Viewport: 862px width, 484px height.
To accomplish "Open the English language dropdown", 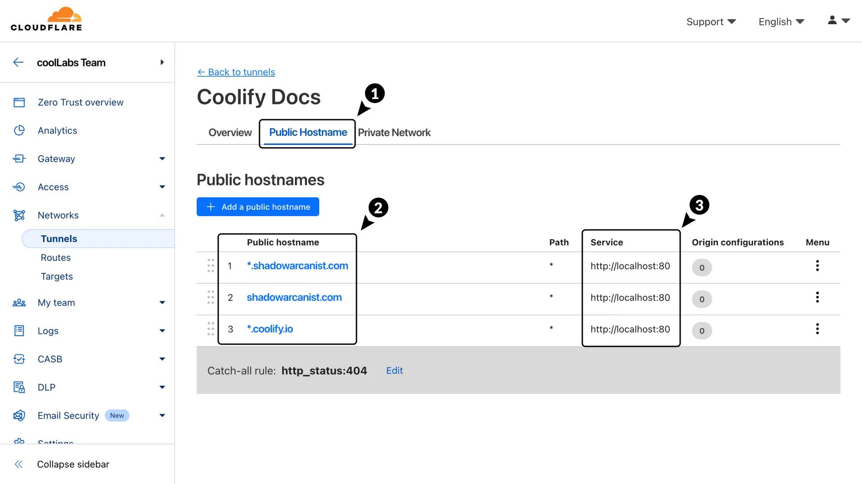I will tap(781, 22).
